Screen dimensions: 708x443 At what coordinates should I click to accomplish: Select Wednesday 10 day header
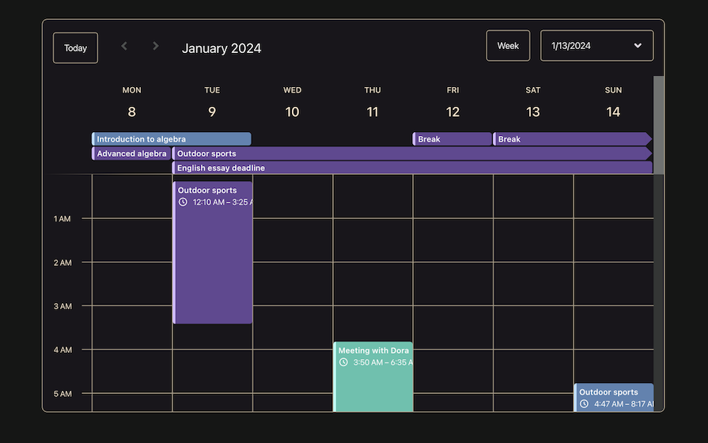pos(292,103)
